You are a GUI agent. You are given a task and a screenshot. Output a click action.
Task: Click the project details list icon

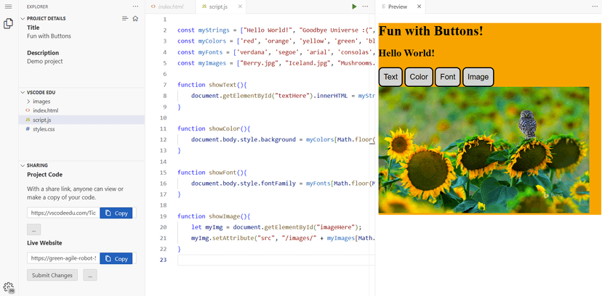point(125,18)
